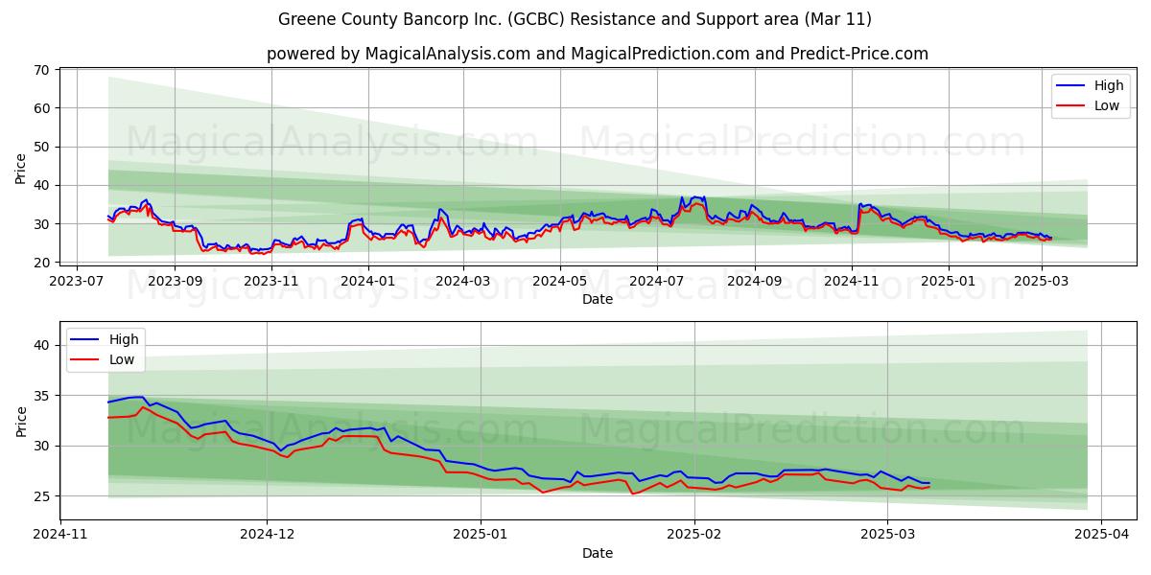Click the top chart 'Date' axis label
This screenshot has height=575, width=1151.
pyautogui.click(x=598, y=299)
